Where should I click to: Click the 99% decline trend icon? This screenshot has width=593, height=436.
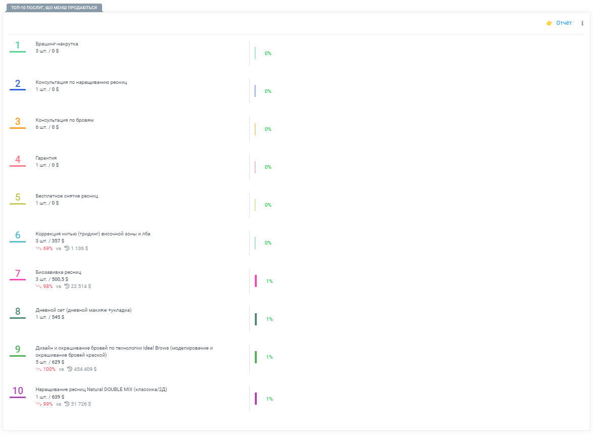tap(38, 404)
